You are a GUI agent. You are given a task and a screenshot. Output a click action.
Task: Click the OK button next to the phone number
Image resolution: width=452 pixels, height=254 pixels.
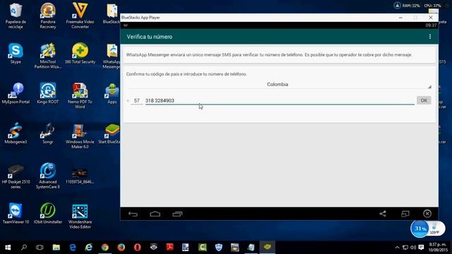click(x=424, y=100)
